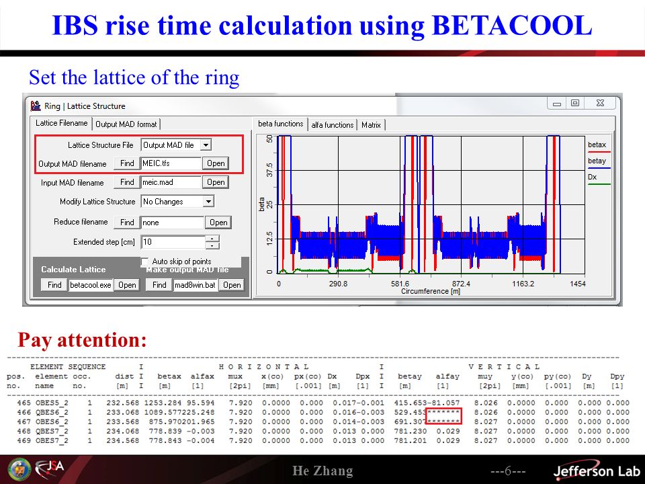Open the meic.mad input file

pyautogui.click(x=216, y=182)
